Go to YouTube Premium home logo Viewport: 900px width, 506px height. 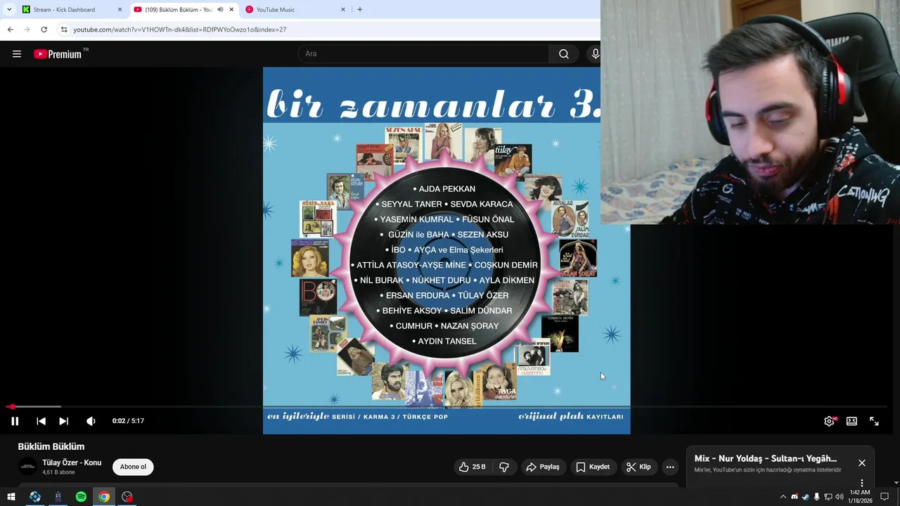coord(60,53)
